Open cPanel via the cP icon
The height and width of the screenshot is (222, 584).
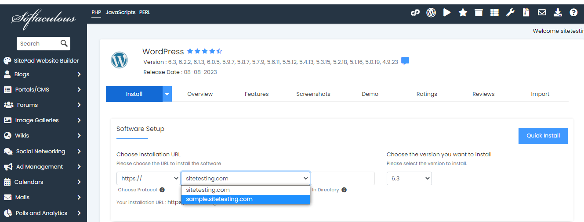tap(415, 13)
